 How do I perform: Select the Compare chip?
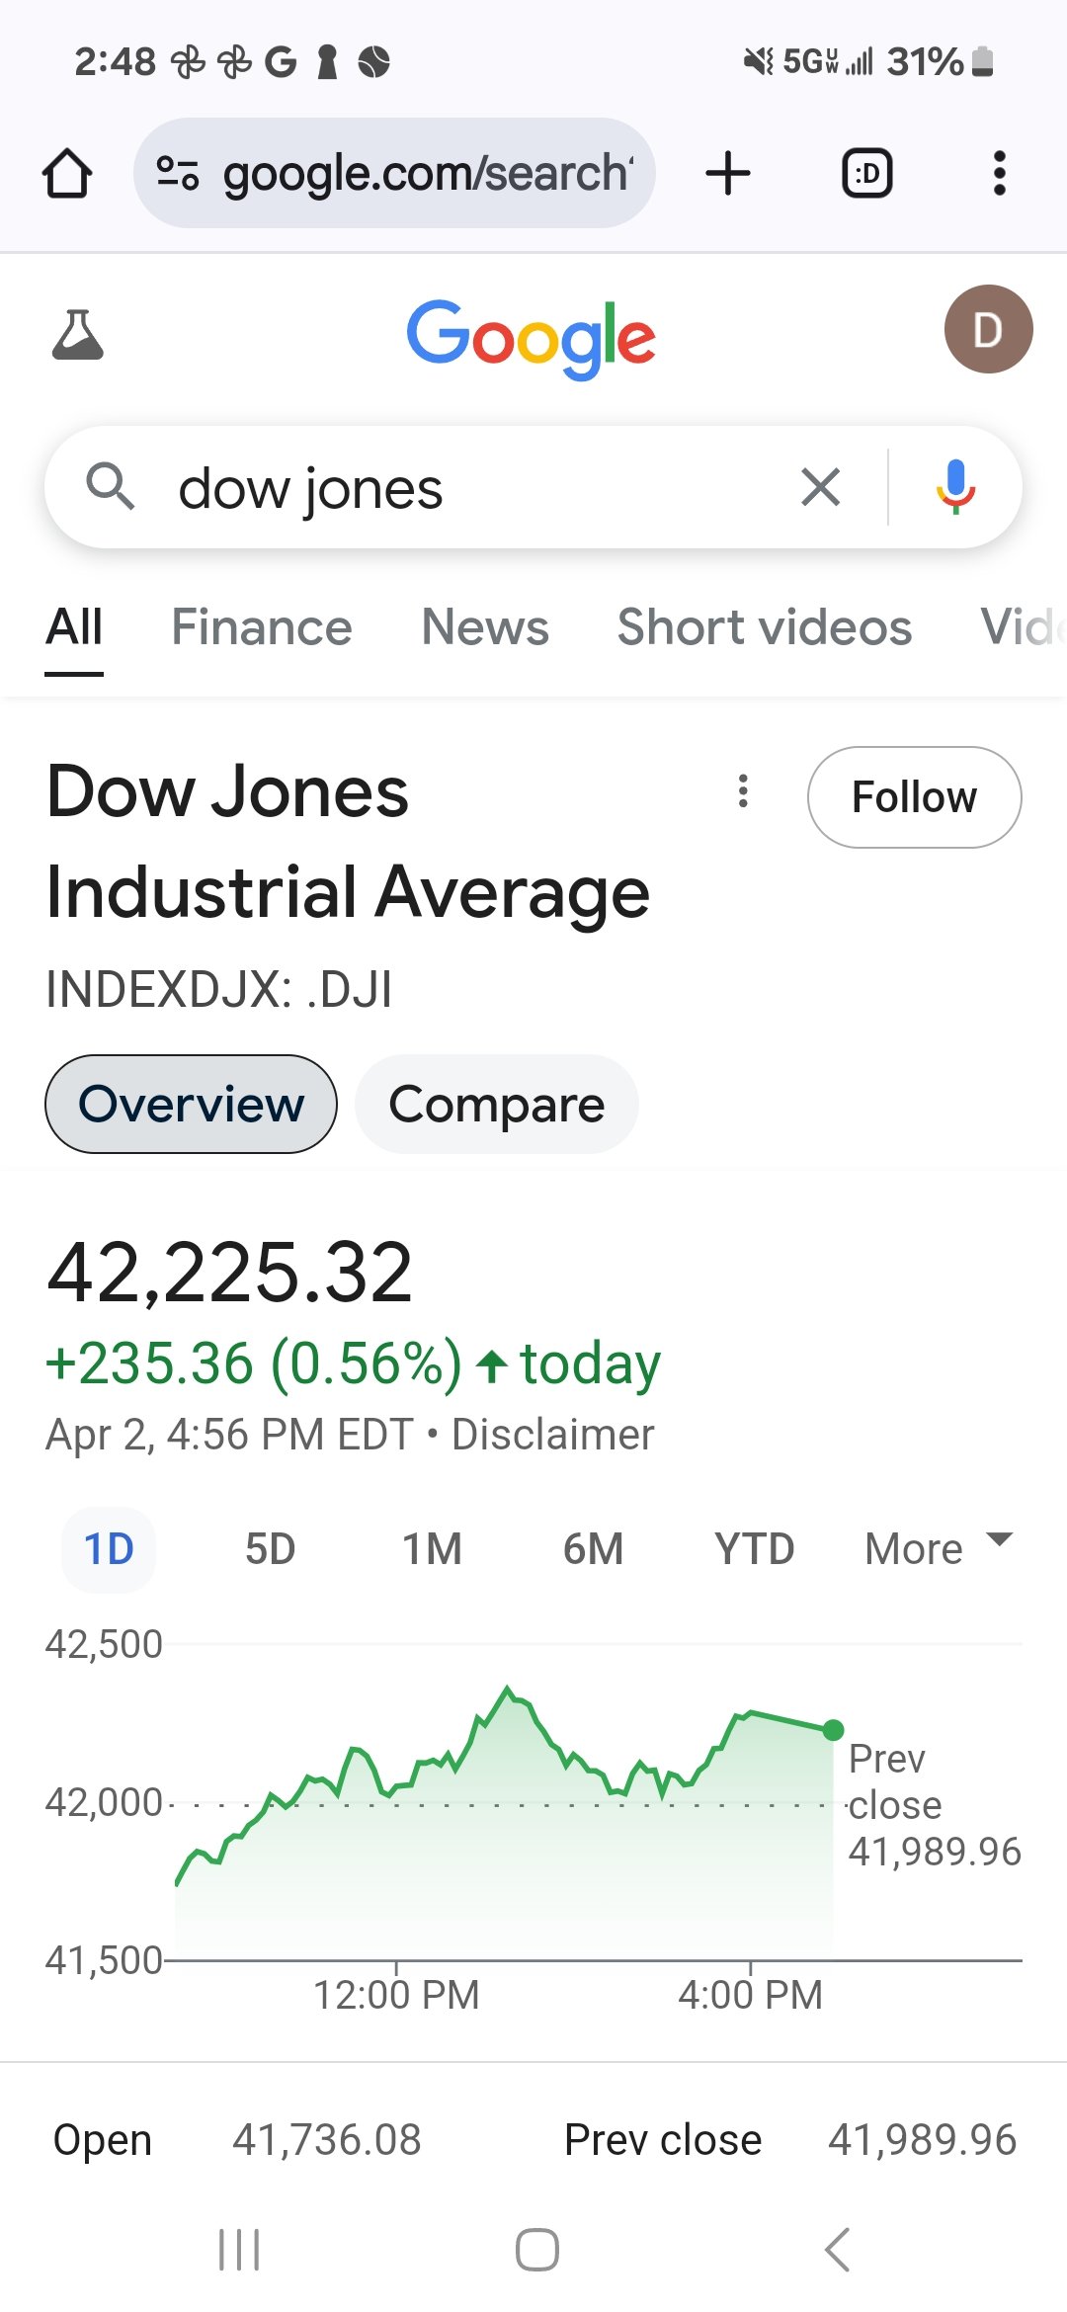tap(496, 1104)
